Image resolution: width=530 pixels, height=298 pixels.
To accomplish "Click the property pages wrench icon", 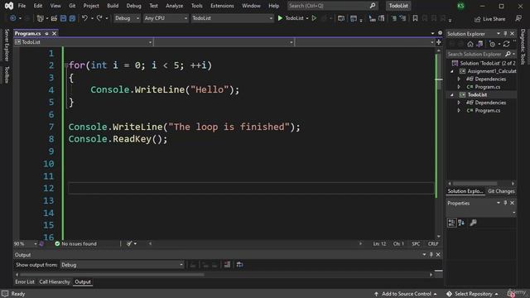I will (473, 223).
